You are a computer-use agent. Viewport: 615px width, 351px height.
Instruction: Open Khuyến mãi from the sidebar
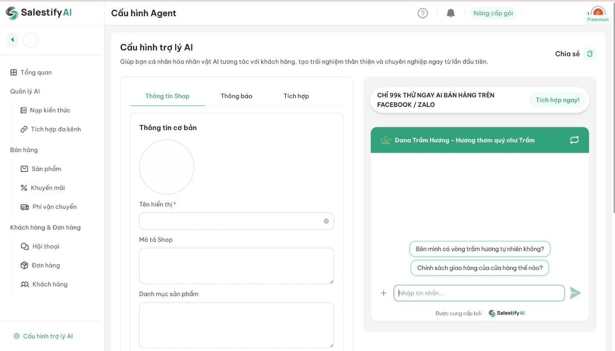pos(47,187)
